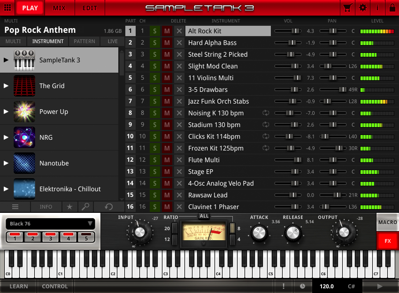This screenshot has width=399, height=293.
Task: Mute the 11 Violins Multi part
Action: coord(167,78)
